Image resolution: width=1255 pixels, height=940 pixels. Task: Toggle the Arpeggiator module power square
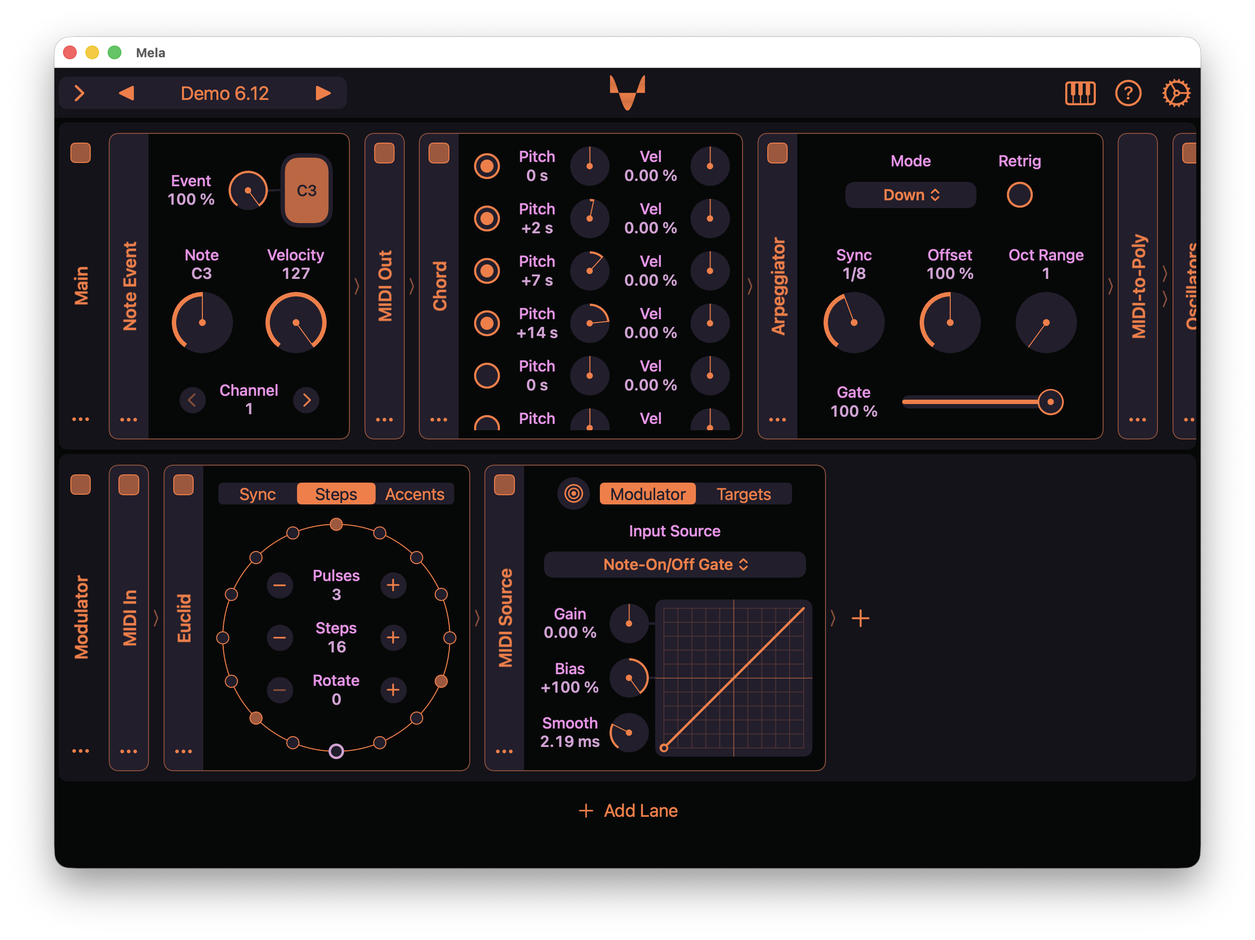click(777, 153)
